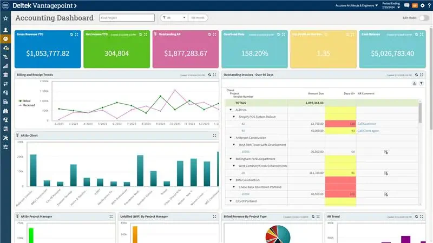Viewport: 433px width, 243px height.
Task: Edit AR comment for Chase Bank invoice row
Action: [x=386, y=194]
